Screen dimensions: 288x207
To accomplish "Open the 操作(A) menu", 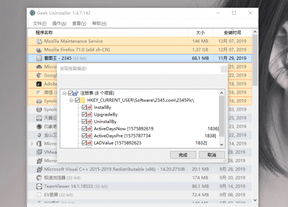I will [59, 23].
